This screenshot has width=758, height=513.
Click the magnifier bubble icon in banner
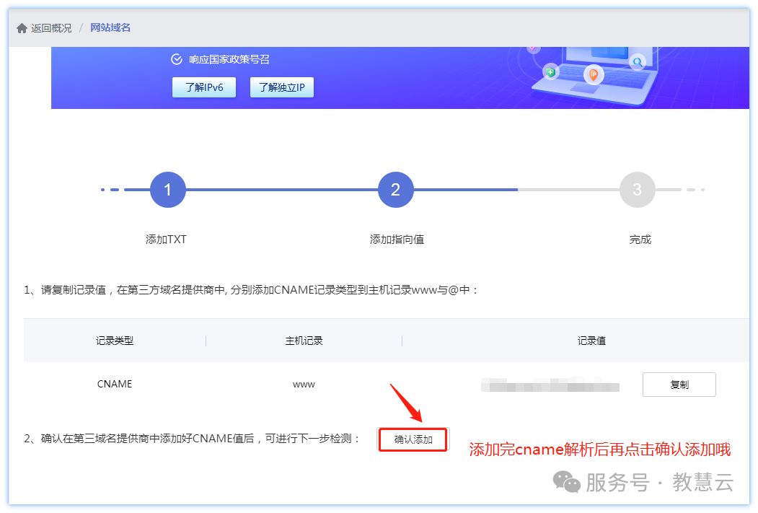[x=637, y=62]
